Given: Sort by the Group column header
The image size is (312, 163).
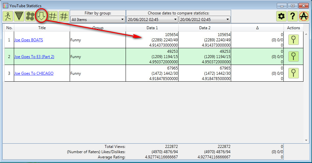Looking at the screenshot, I should (98, 28).
